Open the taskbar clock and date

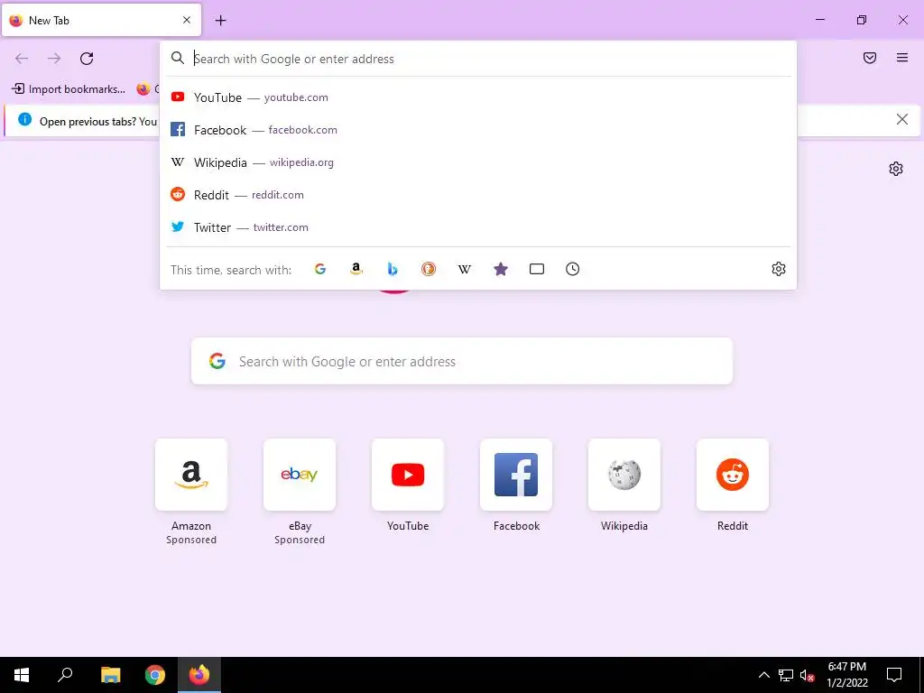tap(846, 675)
